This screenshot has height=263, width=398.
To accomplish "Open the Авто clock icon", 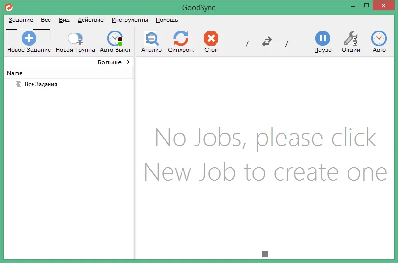I will 379,38.
